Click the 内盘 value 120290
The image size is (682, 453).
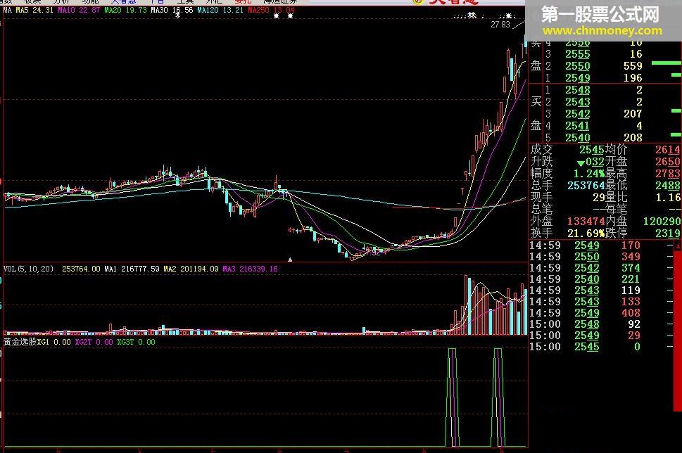pos(662,222)
